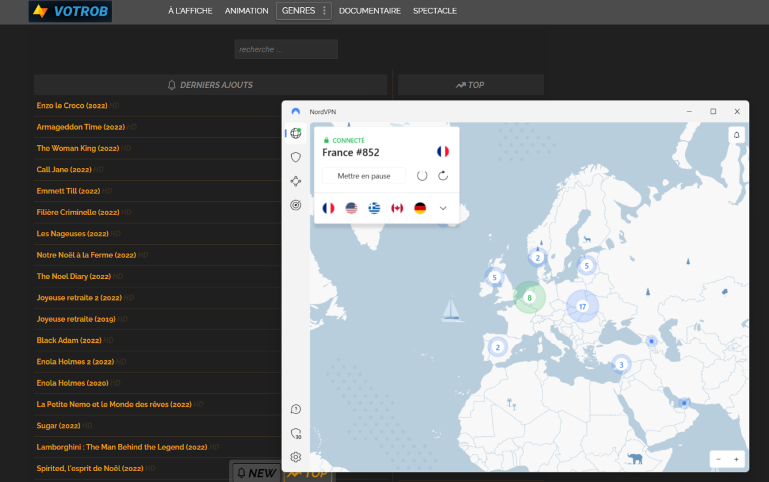Click the 30-day shield icon in NordVPN sidebar
Screen dimensions: 769x482
click(x=295, y=433)
